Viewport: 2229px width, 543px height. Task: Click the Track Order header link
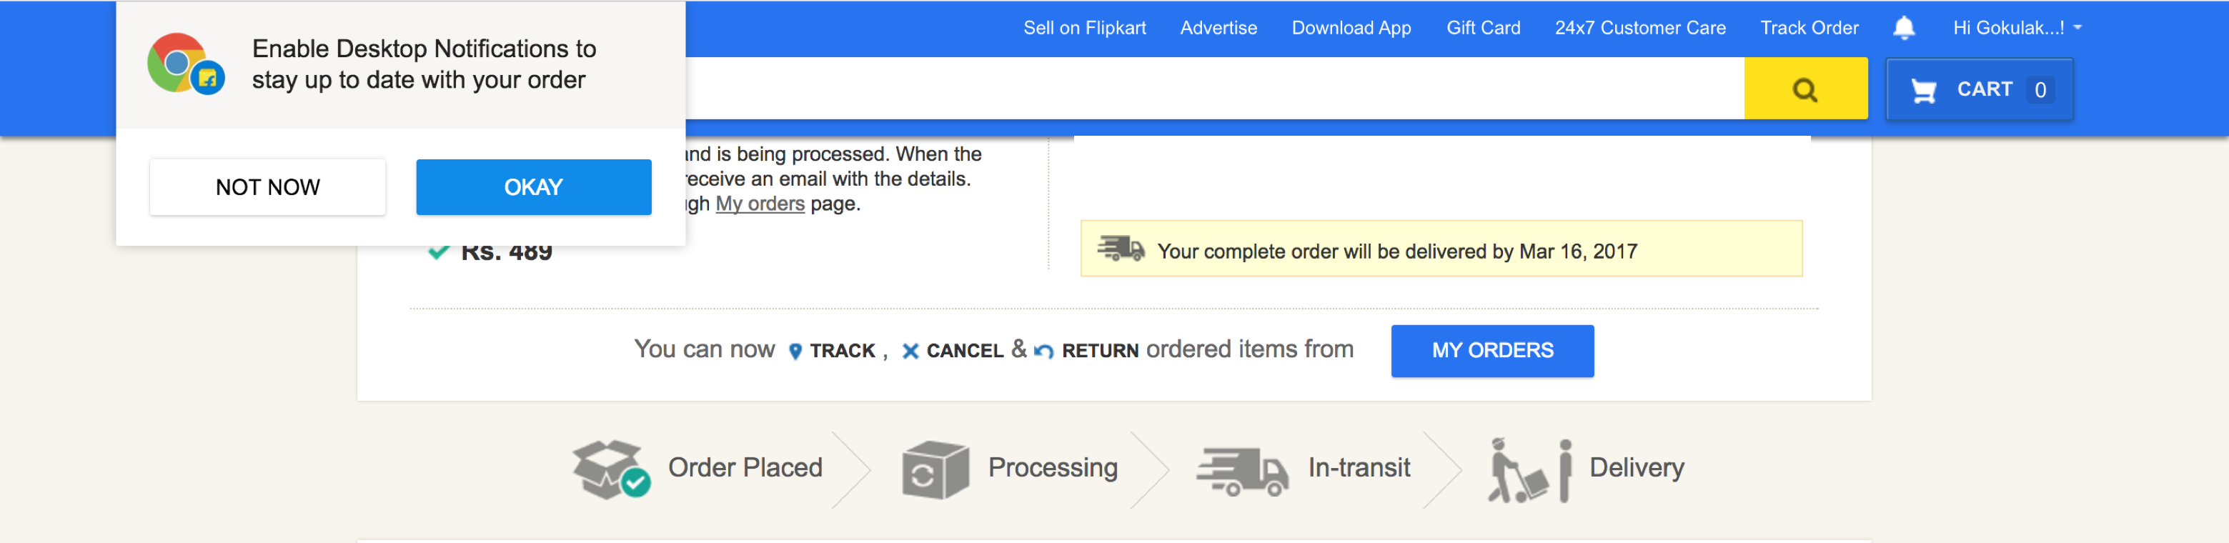[1809, 29]
